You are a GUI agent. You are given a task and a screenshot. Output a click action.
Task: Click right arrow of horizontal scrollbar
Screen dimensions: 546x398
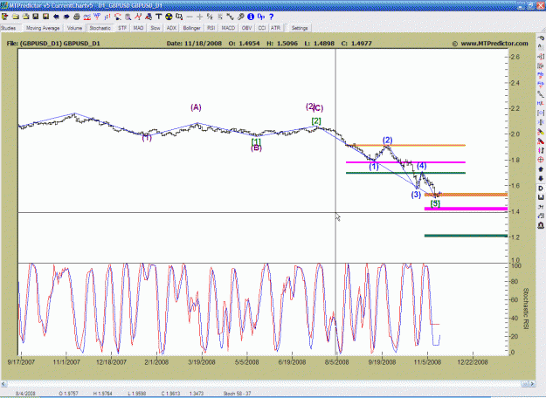pyautogui.click(x=534, y=384)
